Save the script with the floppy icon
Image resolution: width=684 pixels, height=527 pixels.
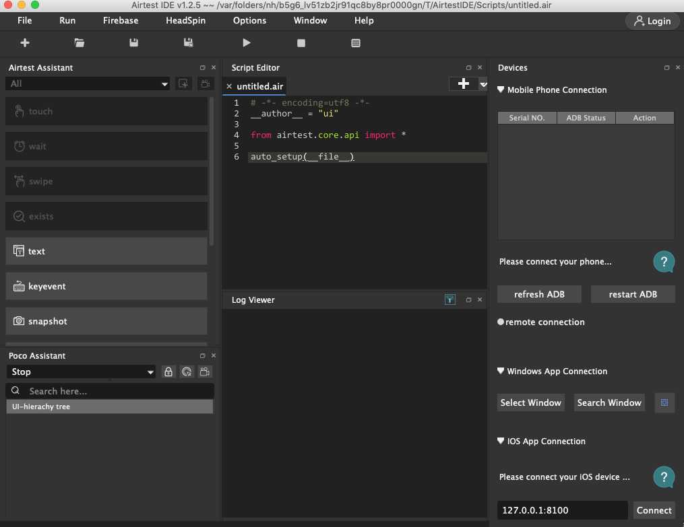click(133, 42)
